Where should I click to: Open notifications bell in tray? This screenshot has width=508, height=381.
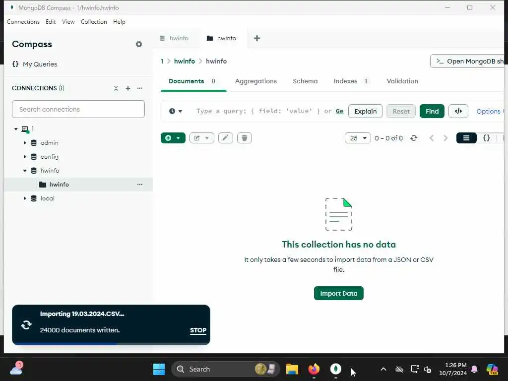474,369
